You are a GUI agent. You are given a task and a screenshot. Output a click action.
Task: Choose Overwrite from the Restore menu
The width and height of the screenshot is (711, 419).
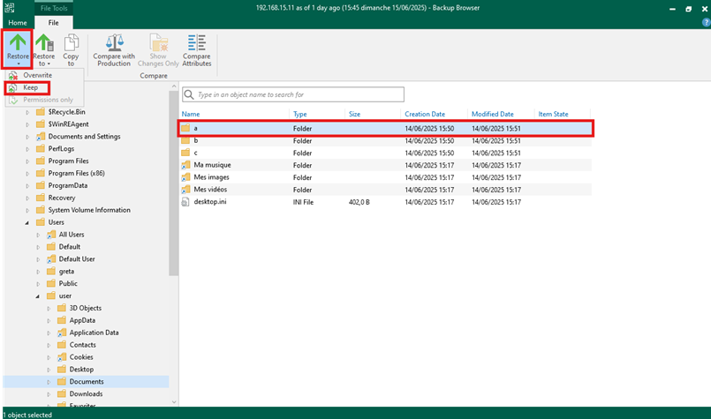[37, 76]
